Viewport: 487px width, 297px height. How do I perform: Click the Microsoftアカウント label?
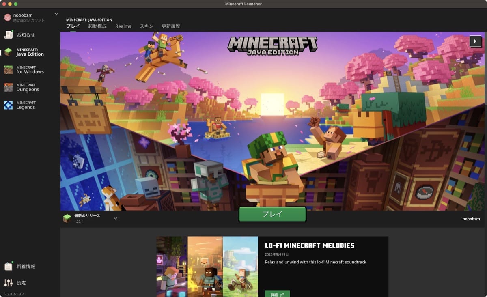coord(29,20)
